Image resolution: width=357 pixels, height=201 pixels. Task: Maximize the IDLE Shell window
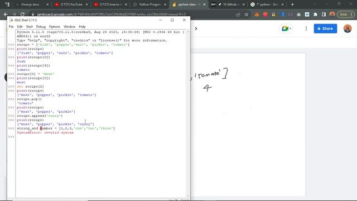coord(172,20)
